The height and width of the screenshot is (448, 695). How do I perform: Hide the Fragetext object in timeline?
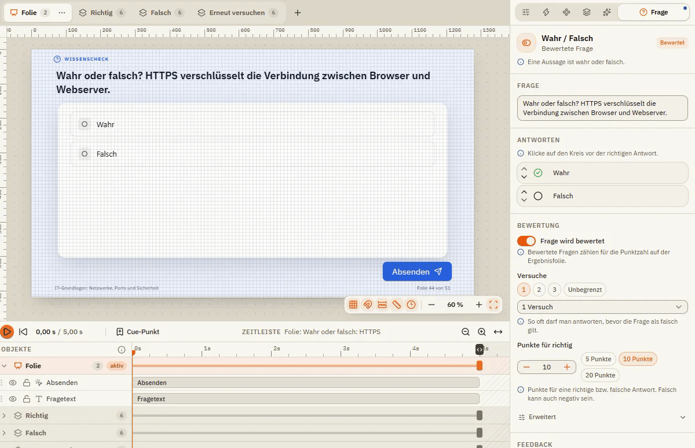point(13,399)
